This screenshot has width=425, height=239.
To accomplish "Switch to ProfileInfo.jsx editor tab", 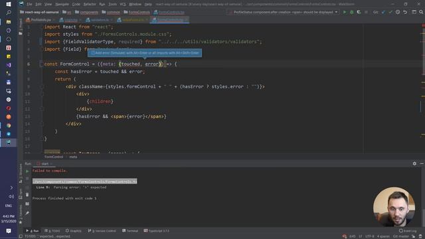I will point(41,20).
